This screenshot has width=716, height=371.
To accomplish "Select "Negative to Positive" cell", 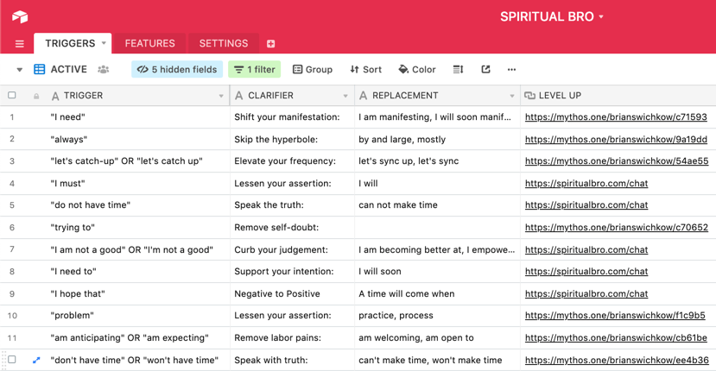I will pos(292,294).
